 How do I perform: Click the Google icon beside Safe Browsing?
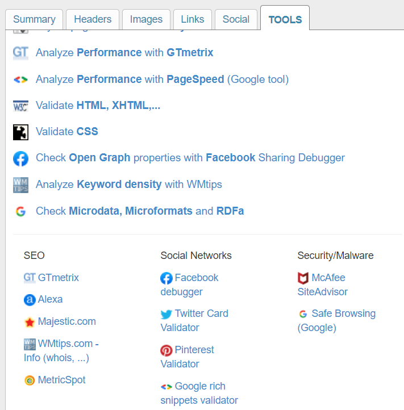(x=303, y=314)
